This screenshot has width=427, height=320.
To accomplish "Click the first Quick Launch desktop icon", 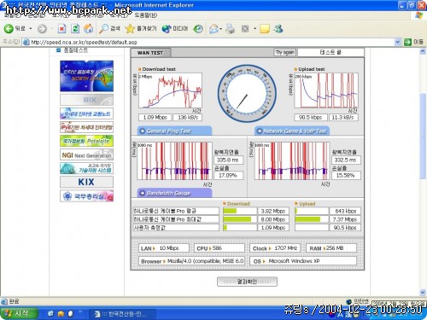I will 51,313.
